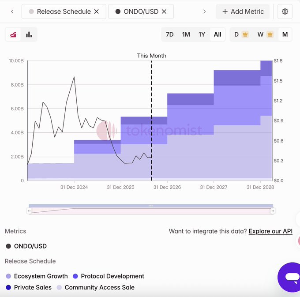
Task: Toggle the Ecosystem Growth legend entry
Action: pos(37,276)
